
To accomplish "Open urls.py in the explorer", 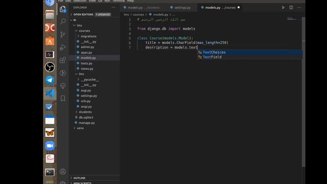I will 85,101.
